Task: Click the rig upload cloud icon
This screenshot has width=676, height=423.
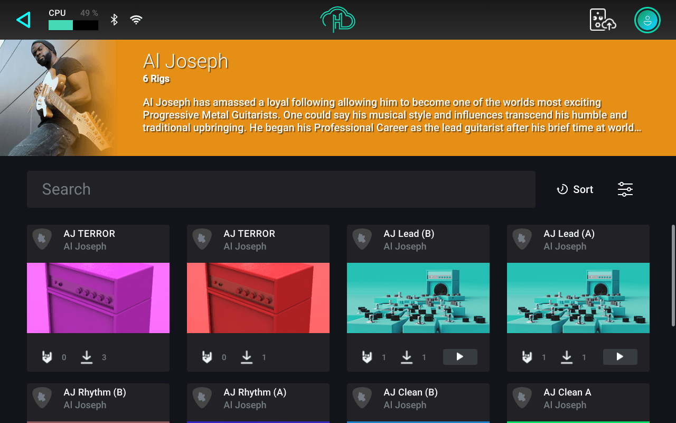Action: (x=603, y=20)
